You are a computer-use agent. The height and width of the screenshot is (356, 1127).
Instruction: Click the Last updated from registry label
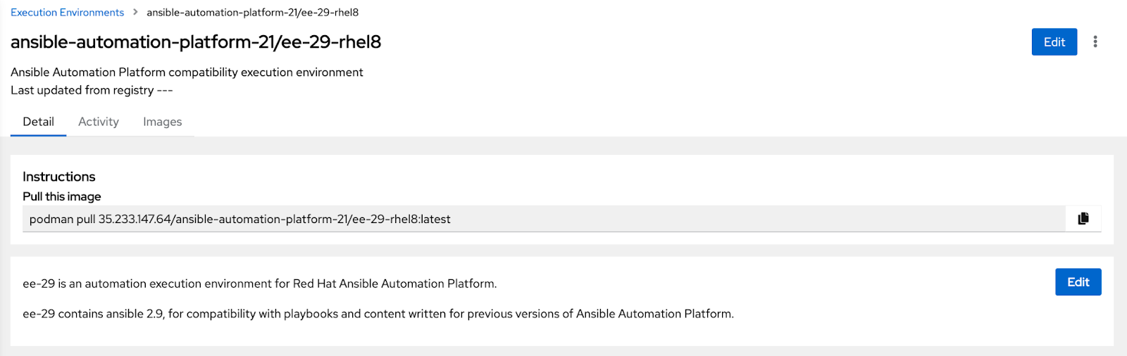click(x=82, y=90)
